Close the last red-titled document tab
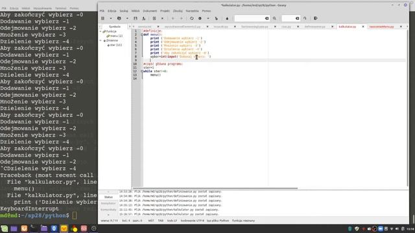 (x=401, y=27)
